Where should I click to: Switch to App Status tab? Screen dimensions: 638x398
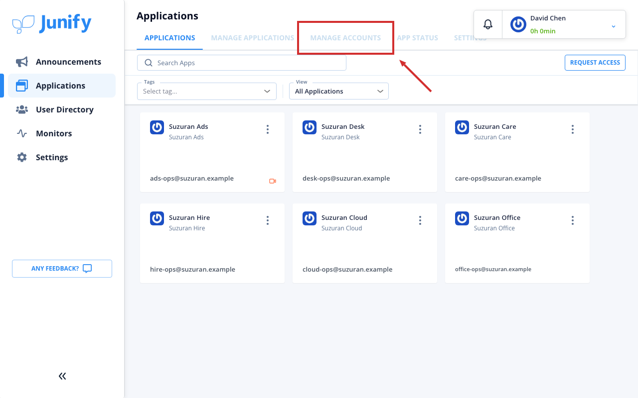click(418, 38)
